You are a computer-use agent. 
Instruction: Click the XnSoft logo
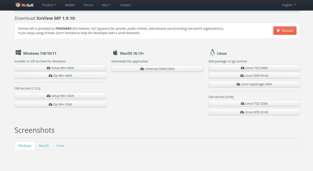(24, 5)
